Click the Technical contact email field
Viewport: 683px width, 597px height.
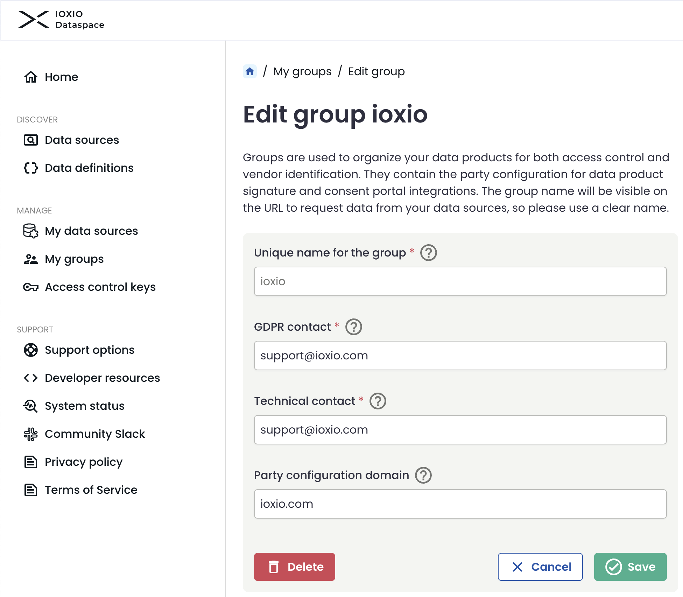(x=460, y=430)
